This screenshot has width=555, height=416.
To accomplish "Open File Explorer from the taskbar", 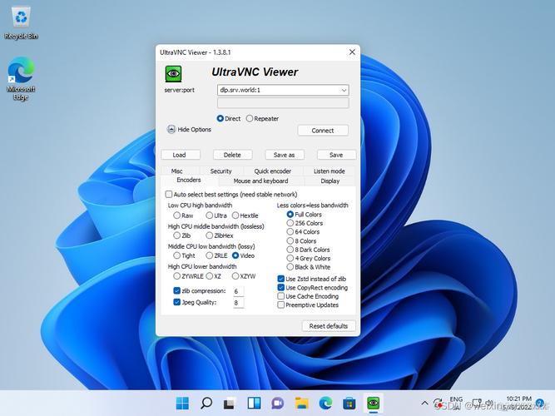I will pyautogui.click(x=301, y=403).
